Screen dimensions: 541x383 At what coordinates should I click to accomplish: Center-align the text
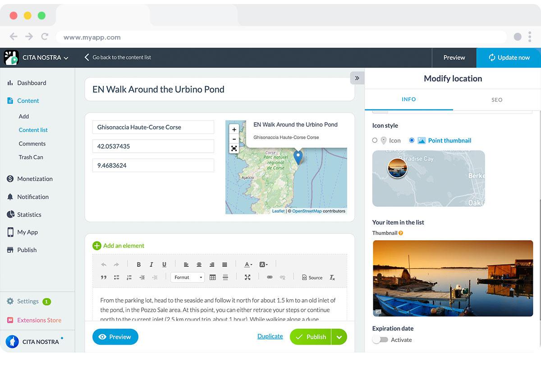pyautogui.click(x=199, y=264)
